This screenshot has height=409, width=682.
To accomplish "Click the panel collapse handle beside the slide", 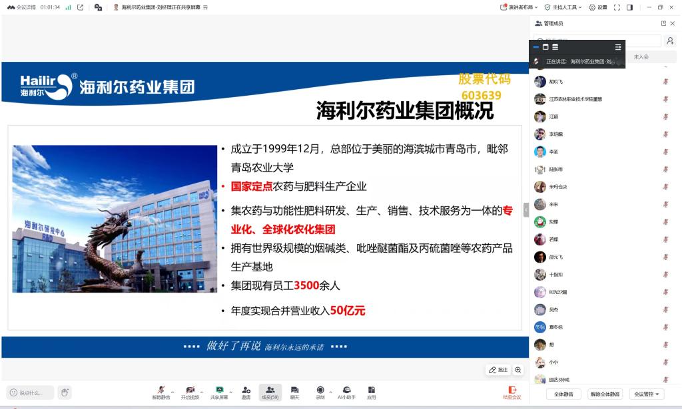I will (526, 209).
